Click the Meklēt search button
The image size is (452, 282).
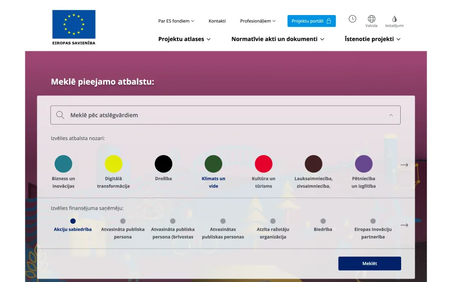[x=370, y=263]
